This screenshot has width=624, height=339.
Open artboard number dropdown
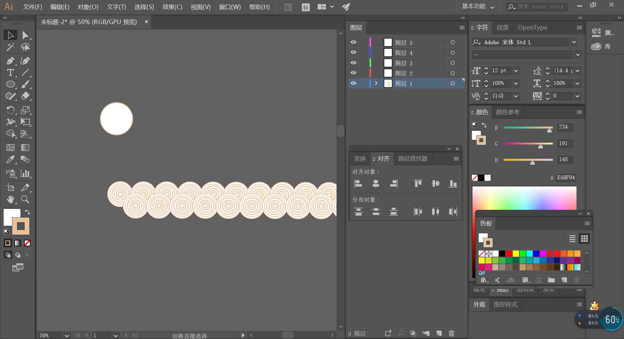tap(115, 335)
